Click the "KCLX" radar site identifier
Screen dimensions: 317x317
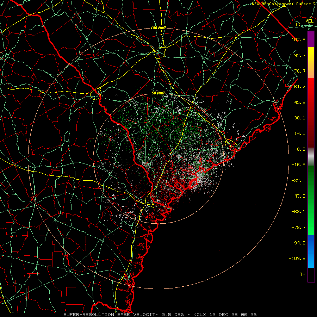coord(199,315)
